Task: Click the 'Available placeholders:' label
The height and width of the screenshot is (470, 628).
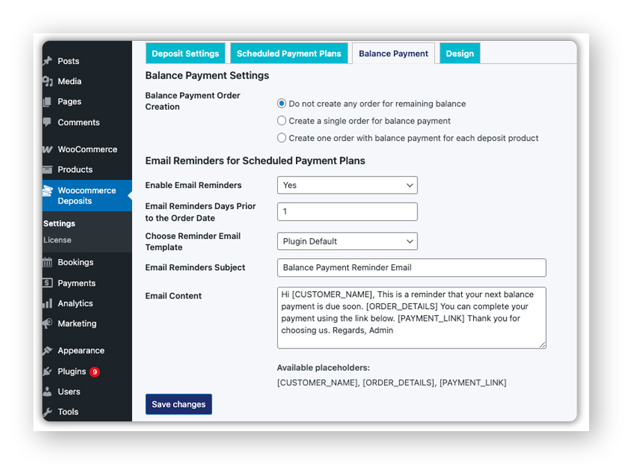Action: pyautogui.click(x=323, y=367)
